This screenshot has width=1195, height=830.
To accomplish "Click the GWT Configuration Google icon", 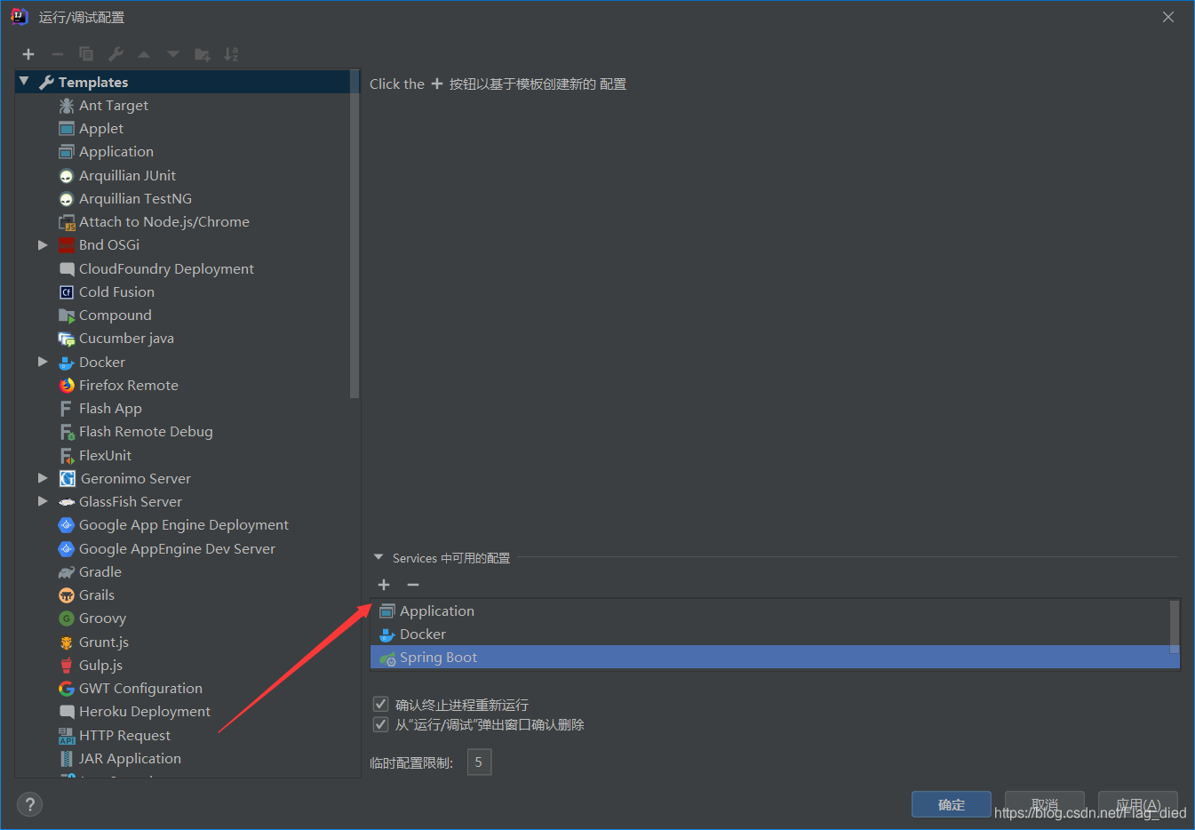I will click(67, 689).
